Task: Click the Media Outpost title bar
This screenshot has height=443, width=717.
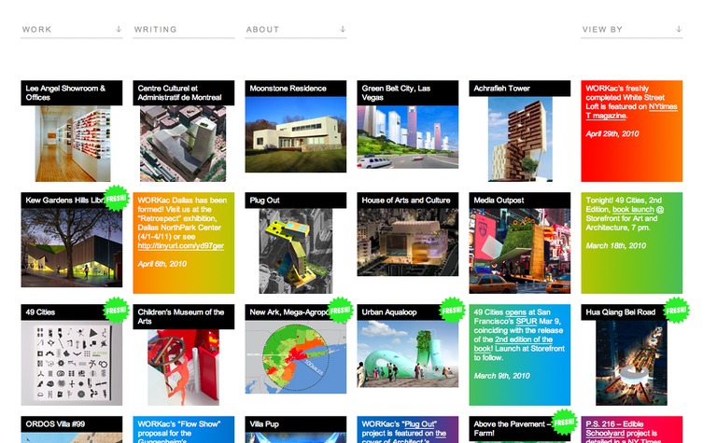Action: [519, 200]
